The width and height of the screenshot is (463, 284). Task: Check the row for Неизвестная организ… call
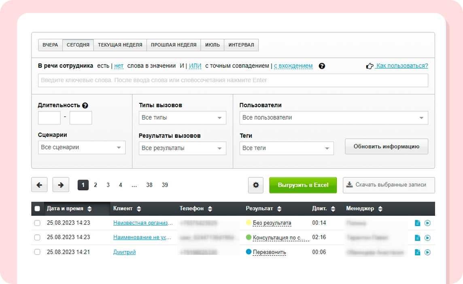(37, 223)
